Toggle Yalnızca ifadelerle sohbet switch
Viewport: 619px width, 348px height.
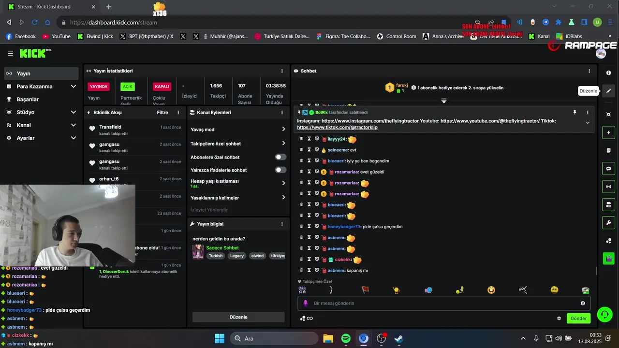coord(280,170)
